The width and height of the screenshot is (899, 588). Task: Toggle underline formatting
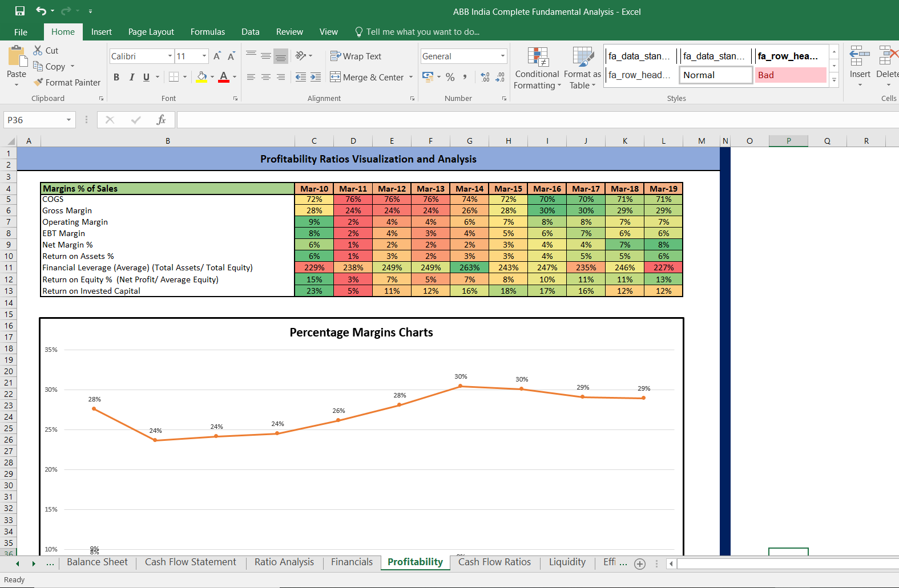(146, 77)
